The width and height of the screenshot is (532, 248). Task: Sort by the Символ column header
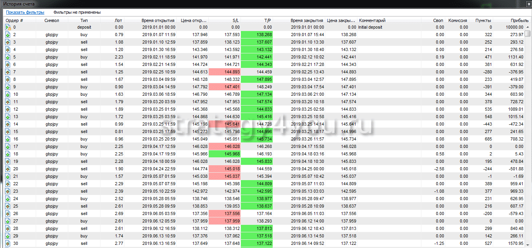[52, 20]
